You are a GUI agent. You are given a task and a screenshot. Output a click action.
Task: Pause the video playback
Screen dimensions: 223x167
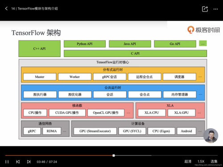point(7,162)
